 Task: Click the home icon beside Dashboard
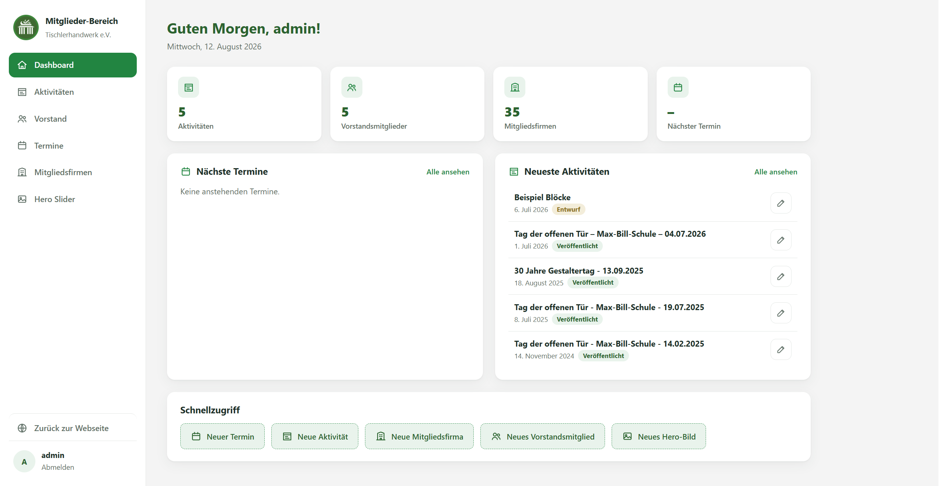[x=22, y=65]
